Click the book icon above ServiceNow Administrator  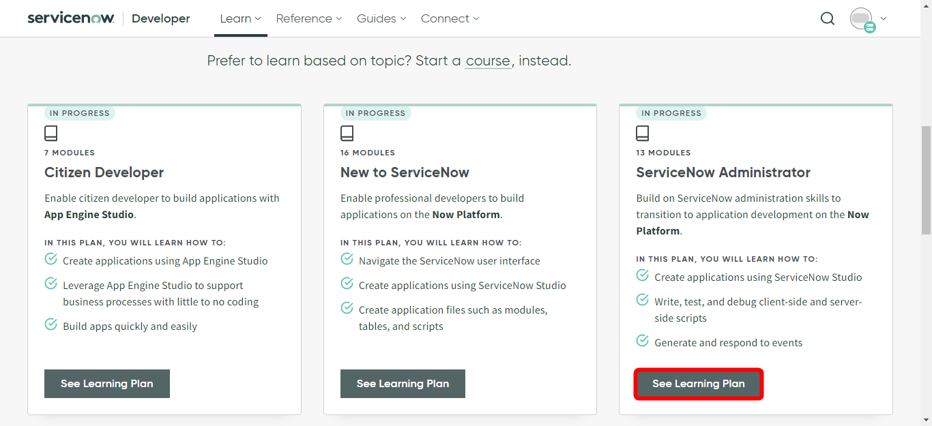click(x=642, y=133)
